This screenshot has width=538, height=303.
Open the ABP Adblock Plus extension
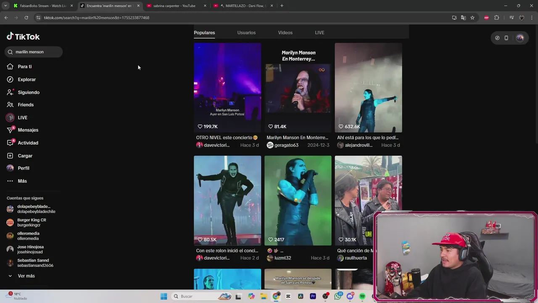(486, 18)
